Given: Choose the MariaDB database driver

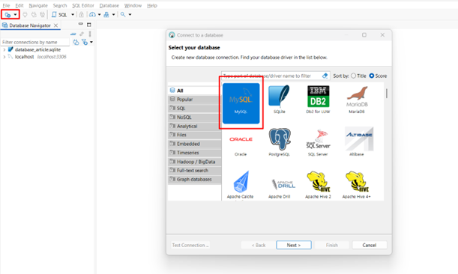Looking at the screenshot, I should [357, 100].
